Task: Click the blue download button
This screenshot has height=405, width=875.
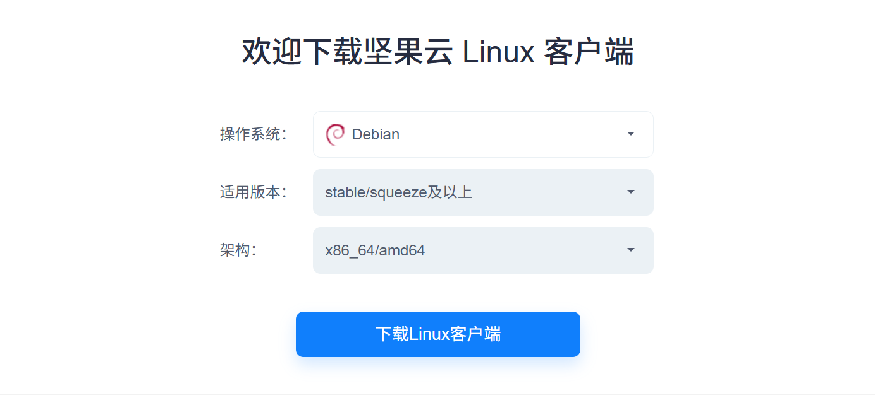Action: click(438, 334)
